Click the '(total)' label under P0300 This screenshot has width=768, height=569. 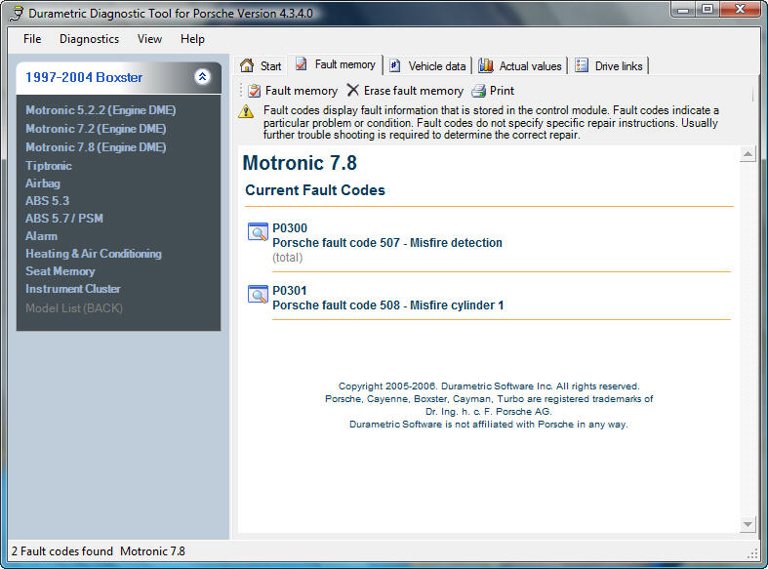pos(288,258)
